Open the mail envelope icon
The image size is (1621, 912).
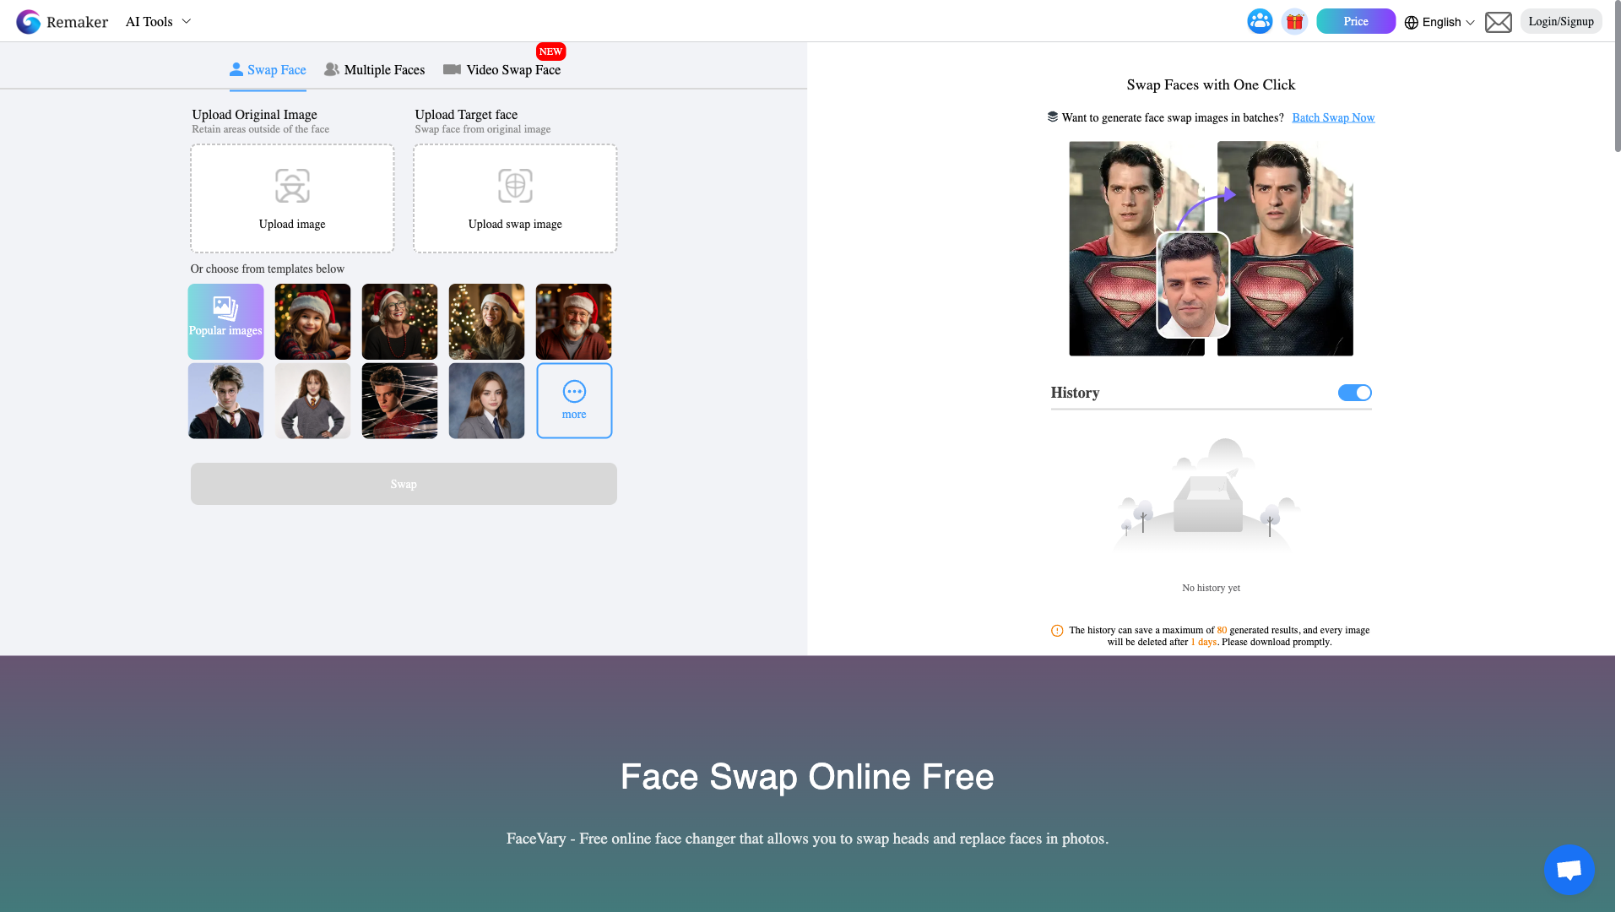pos(1499,22)
